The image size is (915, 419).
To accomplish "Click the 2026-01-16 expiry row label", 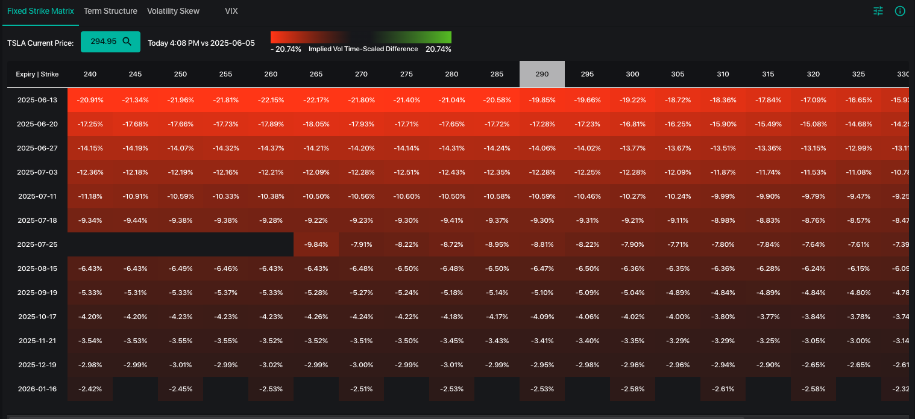I will coord(37,389).
